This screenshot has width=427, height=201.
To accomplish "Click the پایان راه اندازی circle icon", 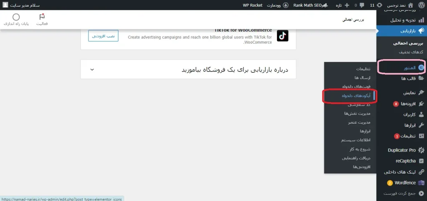I will point(16,17).
